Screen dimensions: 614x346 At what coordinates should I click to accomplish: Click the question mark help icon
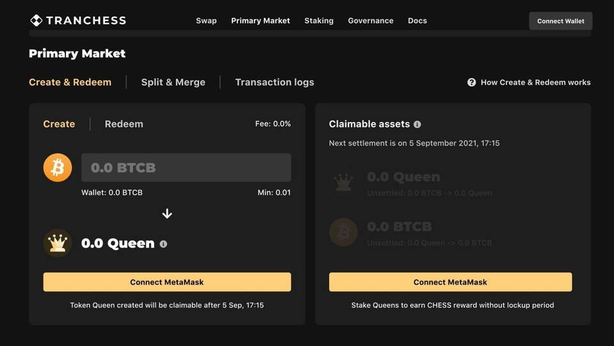click(x=471, y=82)
